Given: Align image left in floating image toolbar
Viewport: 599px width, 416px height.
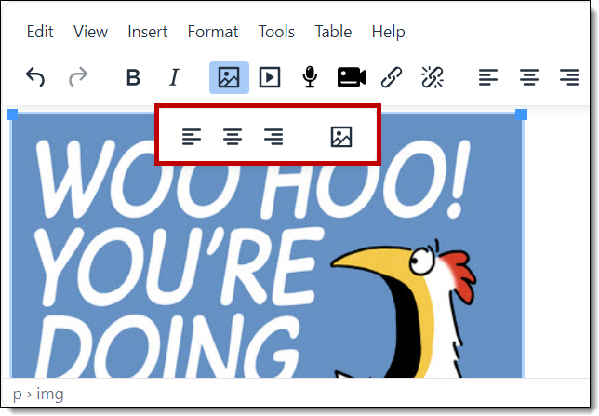Looking at the screenshot, I should pos(192,137).
